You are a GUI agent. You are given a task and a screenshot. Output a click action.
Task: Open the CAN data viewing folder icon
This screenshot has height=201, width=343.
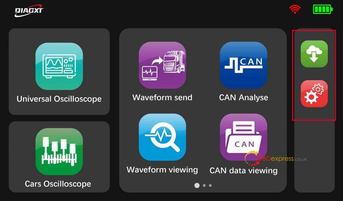tap(244, 137)
